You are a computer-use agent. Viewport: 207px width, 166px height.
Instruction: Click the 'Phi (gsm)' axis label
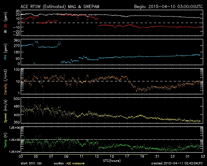click(x=5, y=52)
